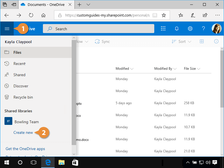Click the 258 KB file size cell
This screenshot has height=168, width=224.
pyautogui.click(x=189, y=103)
